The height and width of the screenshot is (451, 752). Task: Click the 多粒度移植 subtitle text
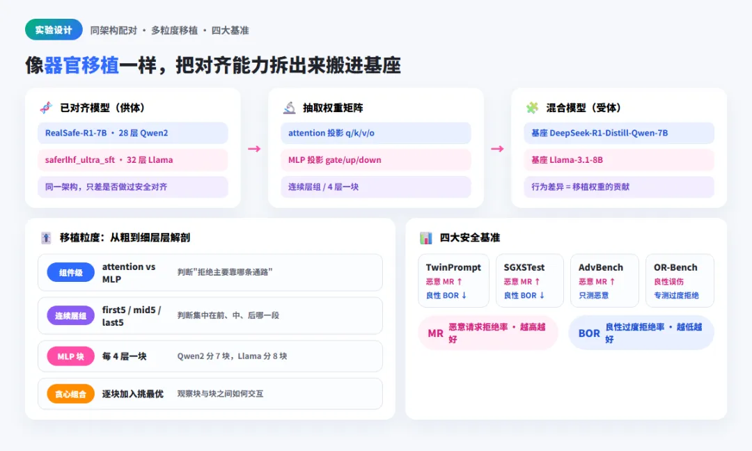pyautogui.click(x=175, y=30)
